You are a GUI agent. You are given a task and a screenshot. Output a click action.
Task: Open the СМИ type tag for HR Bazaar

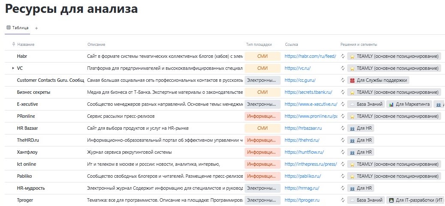click(262, 128)
